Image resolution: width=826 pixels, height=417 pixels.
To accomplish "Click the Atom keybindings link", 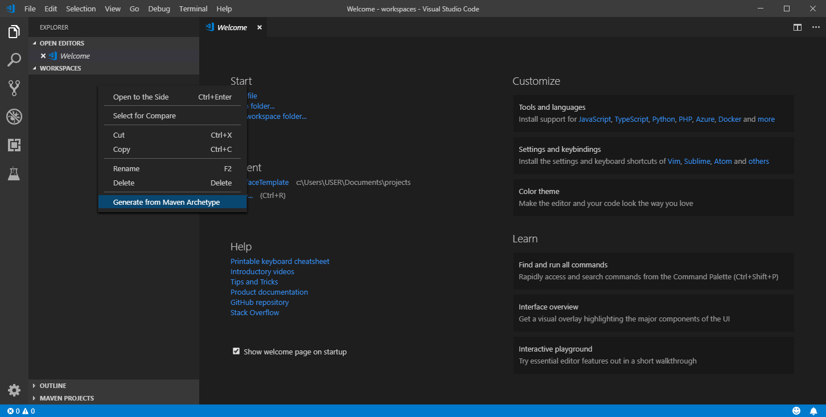I will click(x=723, y=161).
